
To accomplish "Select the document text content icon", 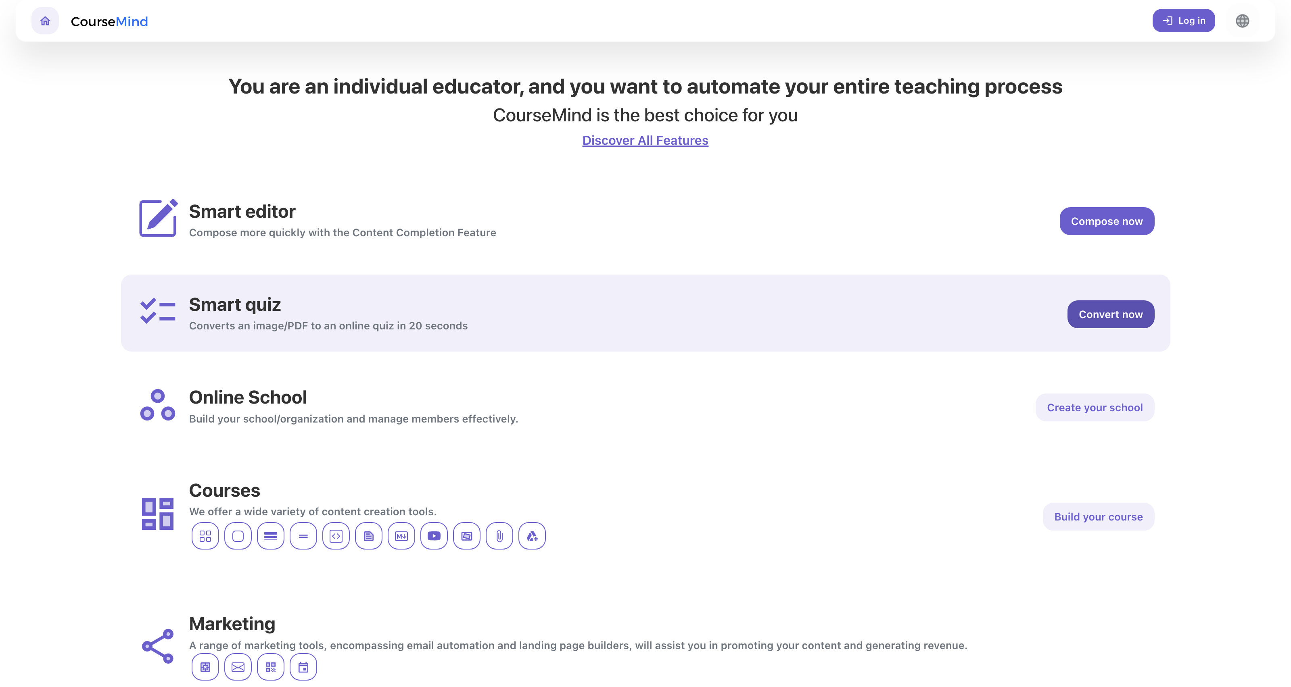I will pyautogui.click(x=368, y=536).
